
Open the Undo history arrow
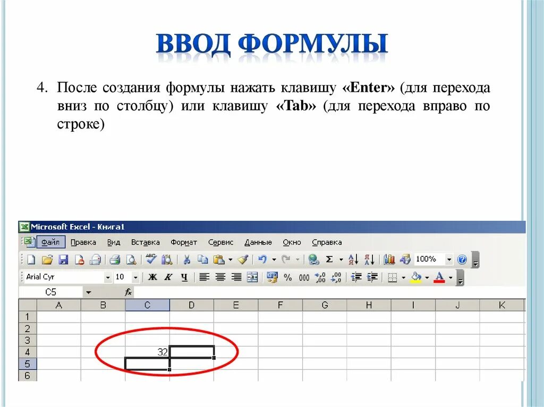point(274,259)
